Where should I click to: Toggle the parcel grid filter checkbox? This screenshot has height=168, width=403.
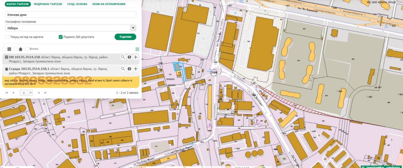[4, 49]
